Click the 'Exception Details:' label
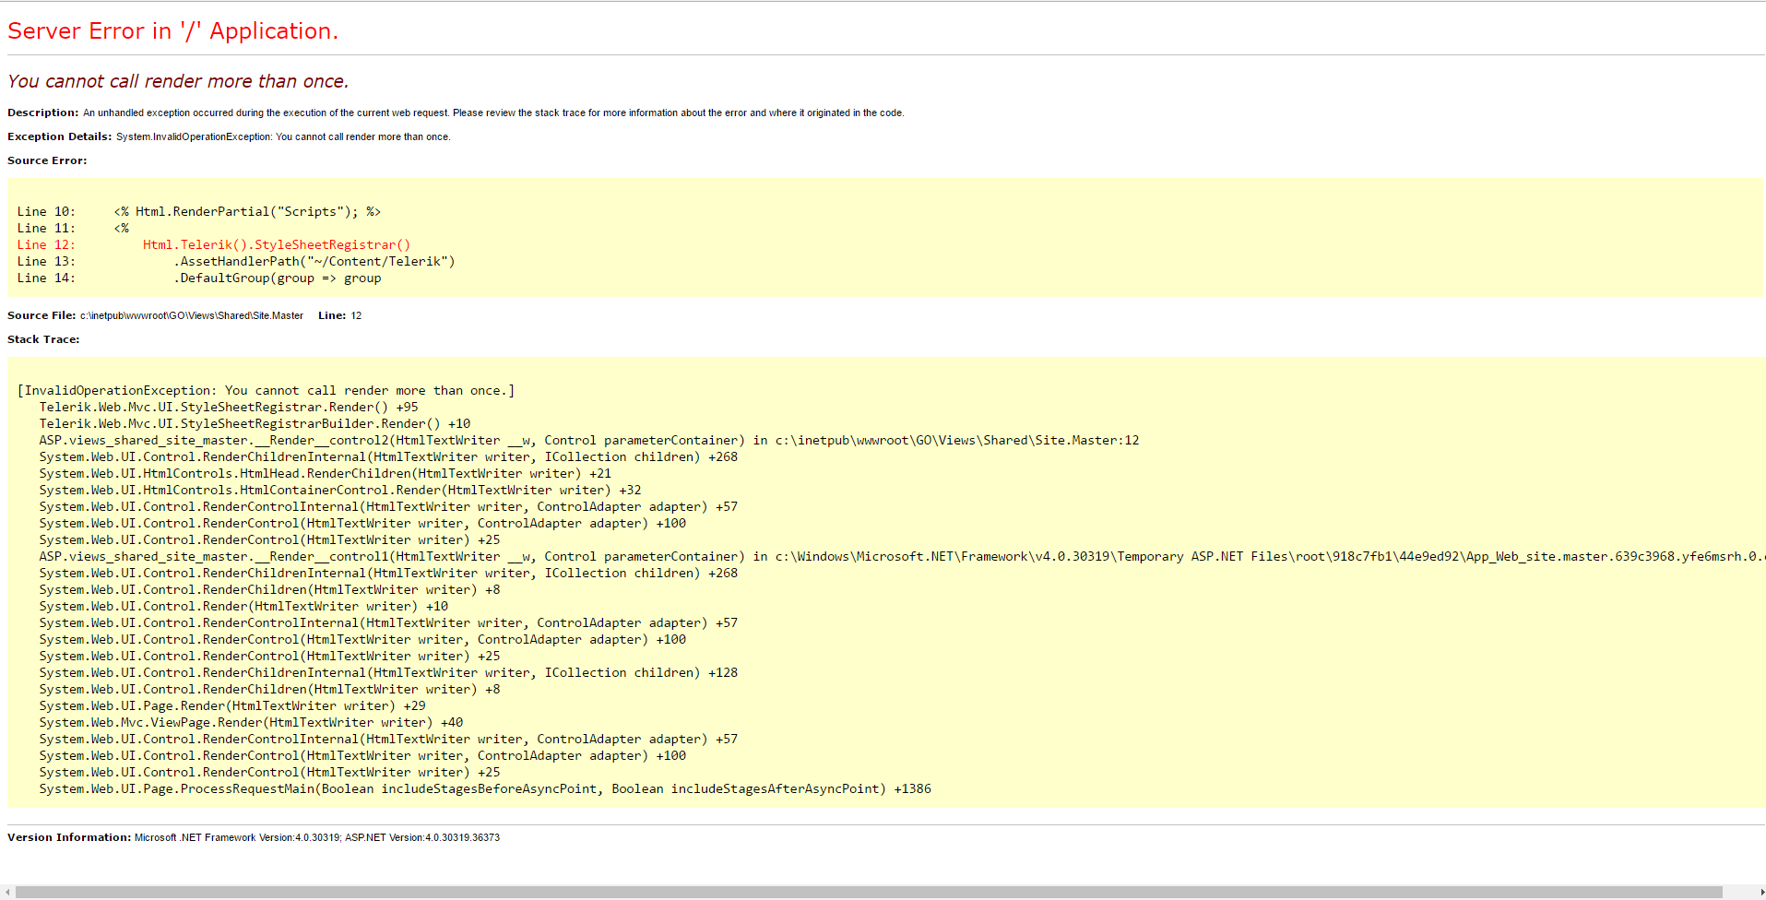Screen dimensions: 1766x900 click(x=60, y=136)
